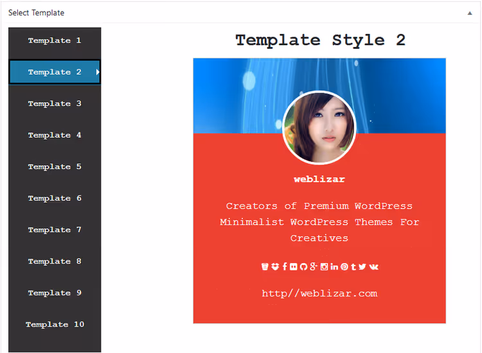Click the http//weblizar.com link
This screenshot has height=353, width=482.
point(319,293)
